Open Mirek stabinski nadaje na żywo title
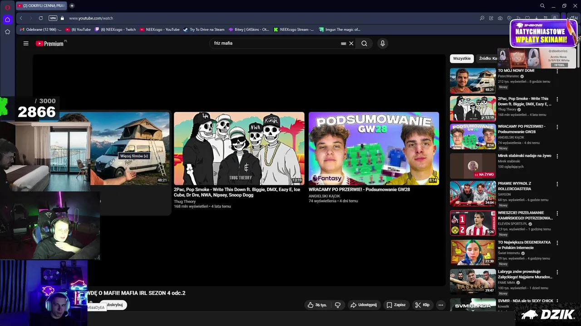This screenshot has width=581, height=326. click(524, 156)
